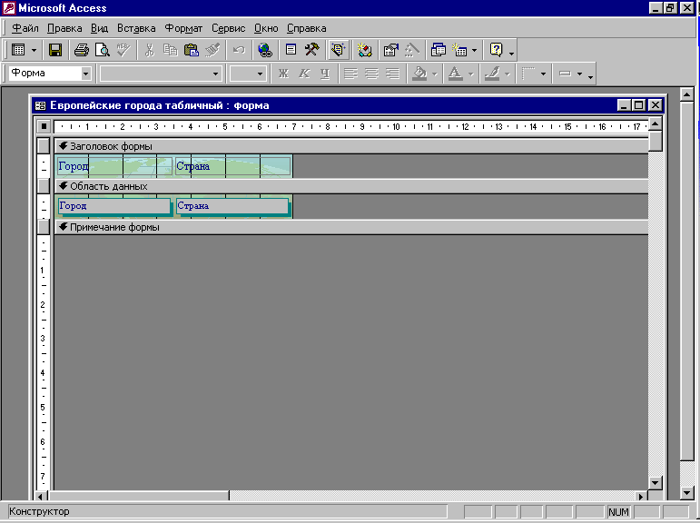The height and width of the screenshot is (523, 700).
Task: Click the section selector beside Заголовок формы
Action: pyautogui.click(x=44, y=146)
